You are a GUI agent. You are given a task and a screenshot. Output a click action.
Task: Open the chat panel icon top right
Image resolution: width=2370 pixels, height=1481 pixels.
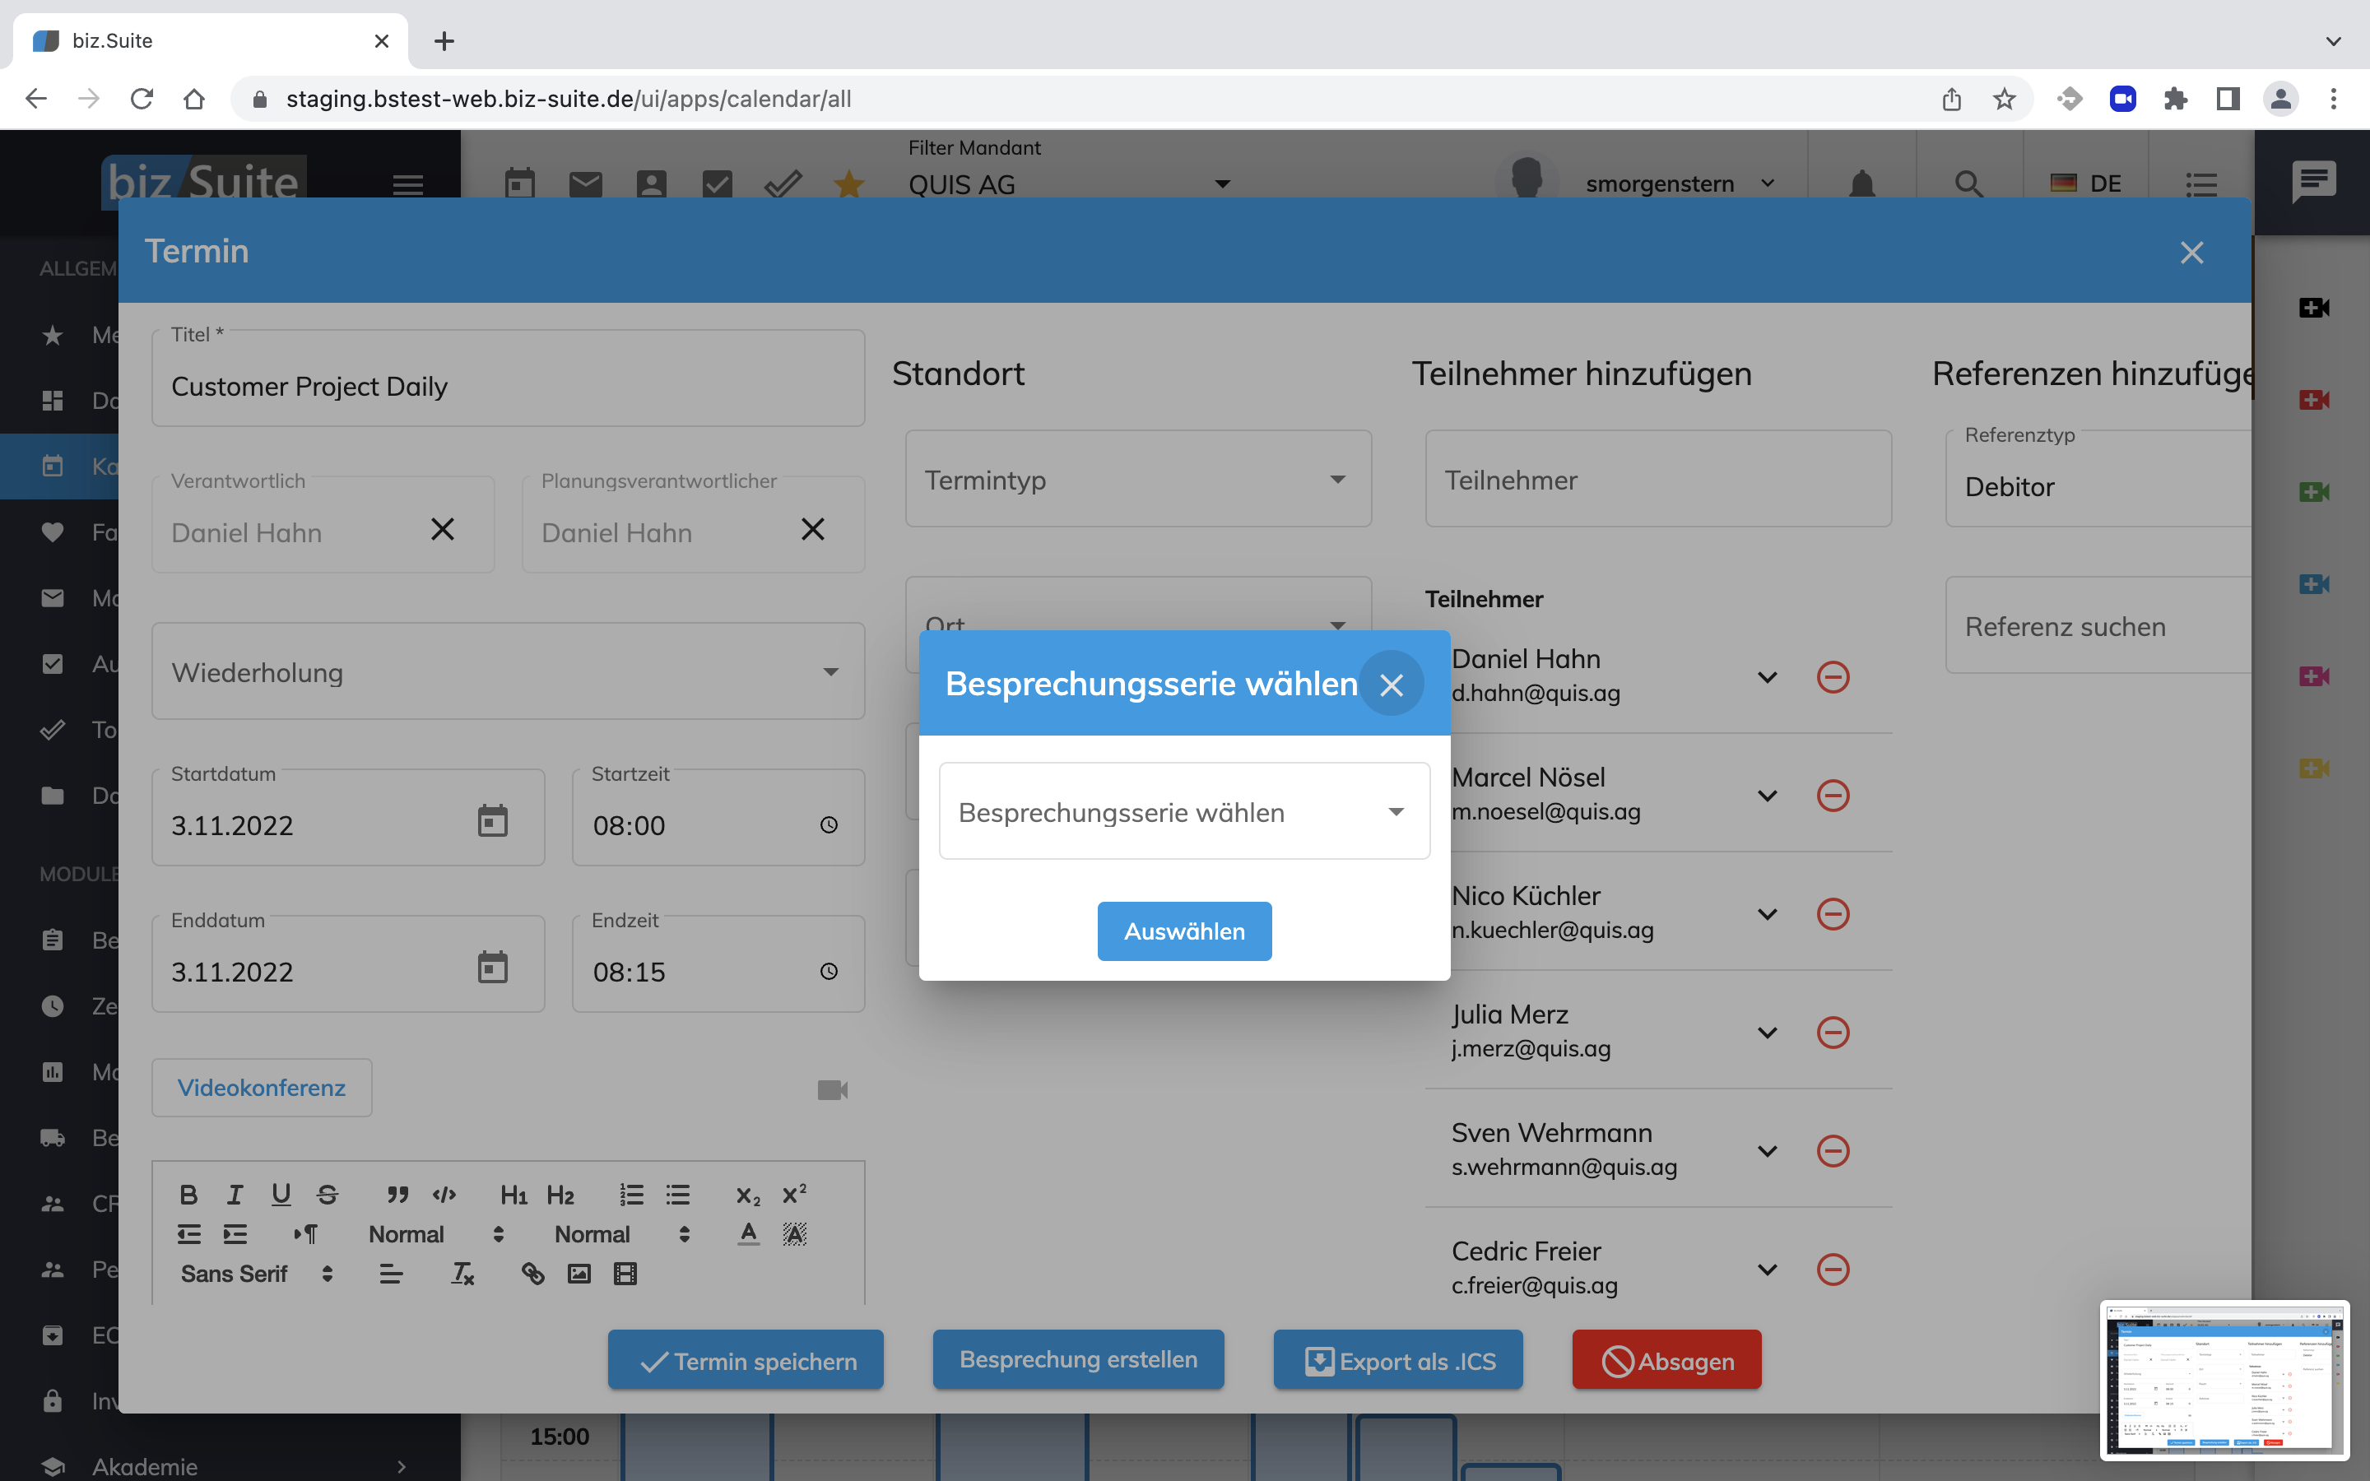coord(2313,182)
